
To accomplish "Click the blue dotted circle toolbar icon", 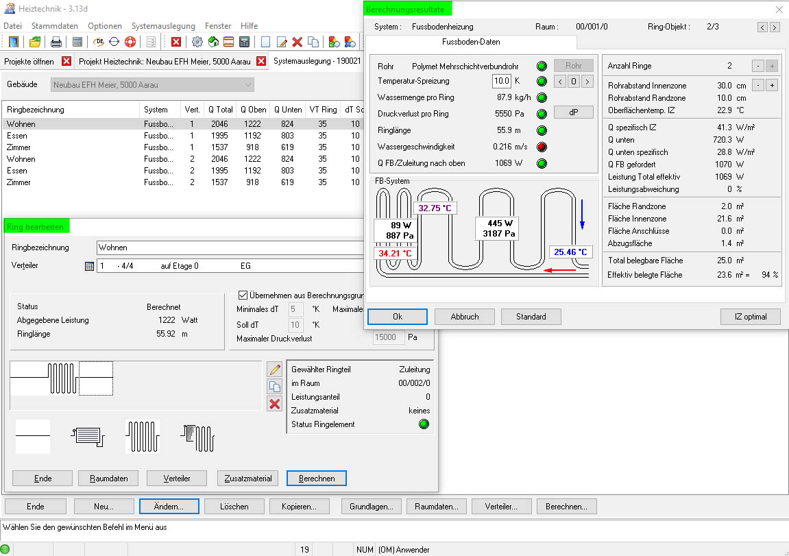I will pyautogui.click(x=114, y=42).
